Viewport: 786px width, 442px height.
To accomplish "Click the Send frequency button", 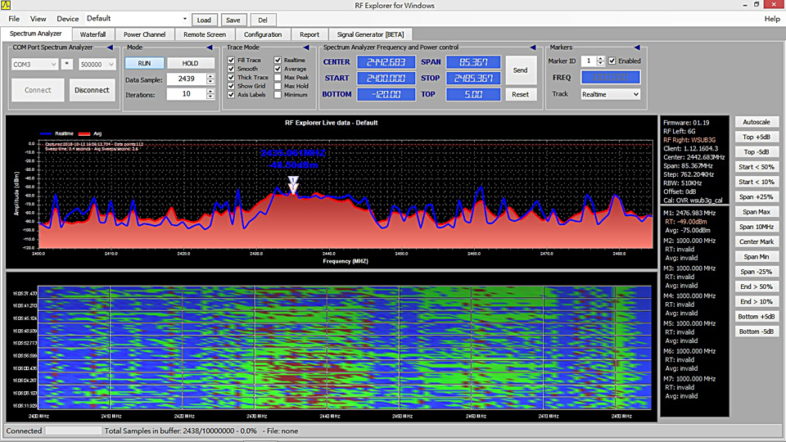I will [x=521, y=70].
